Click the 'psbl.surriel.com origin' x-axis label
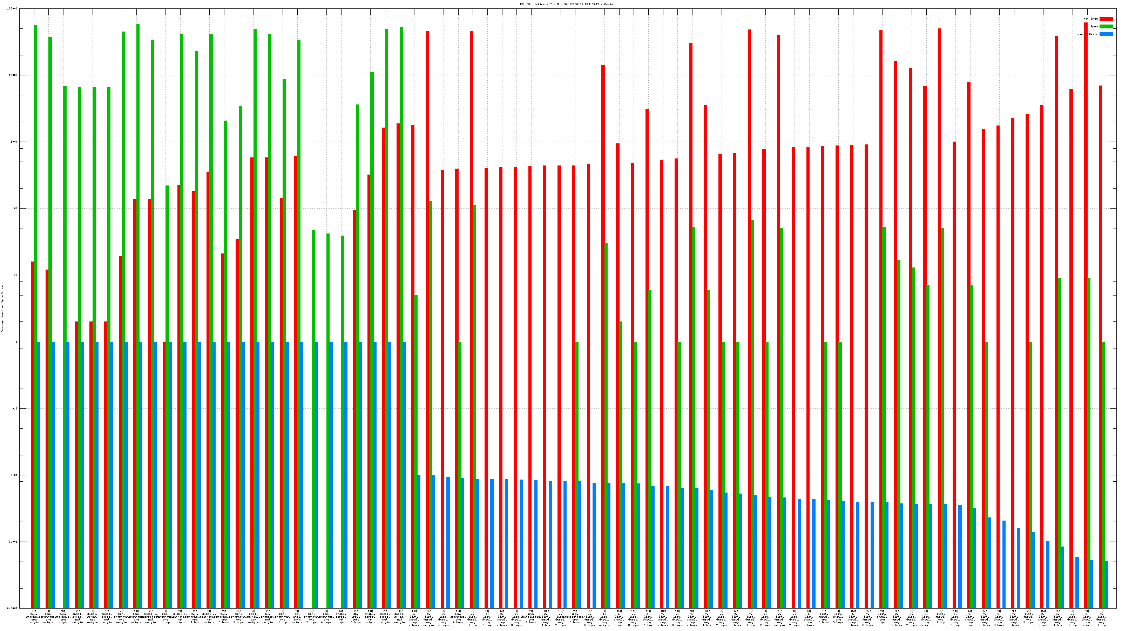 coord(254,617)
